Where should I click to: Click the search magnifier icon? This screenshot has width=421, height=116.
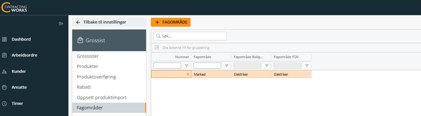[158, 36]
